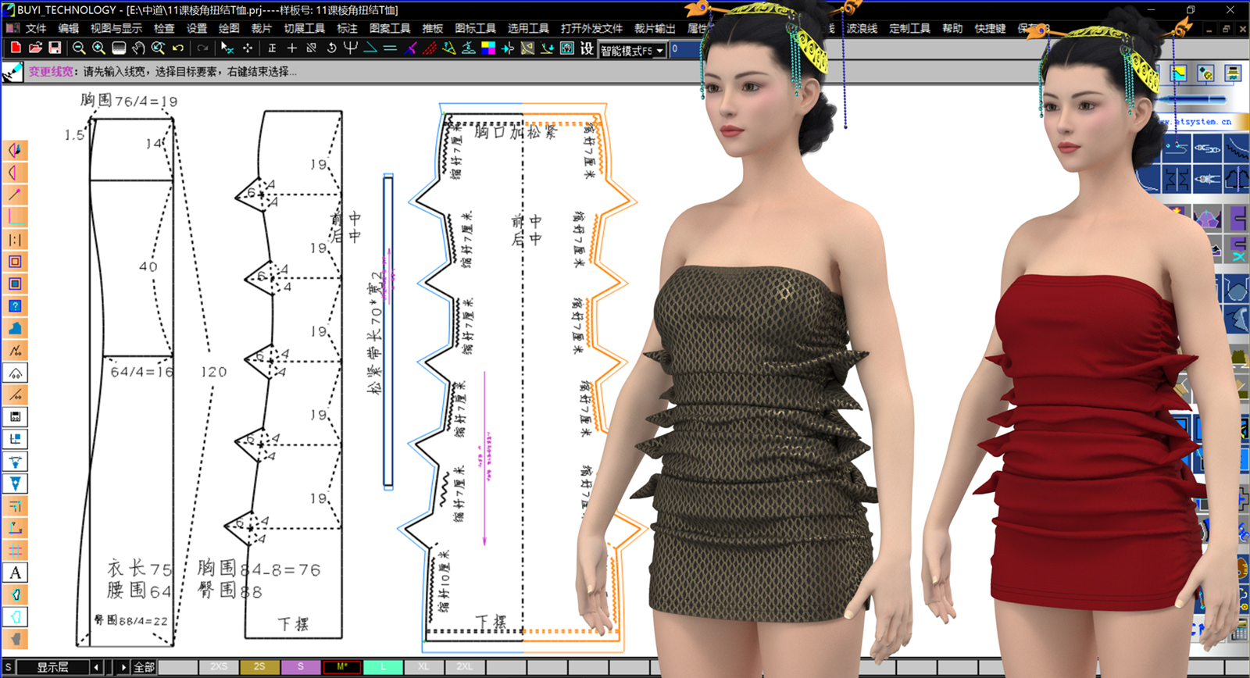Viewport: 1250px width, 678px height.
Task: Select the 2XL size swatch
Action: pos(465,667)
